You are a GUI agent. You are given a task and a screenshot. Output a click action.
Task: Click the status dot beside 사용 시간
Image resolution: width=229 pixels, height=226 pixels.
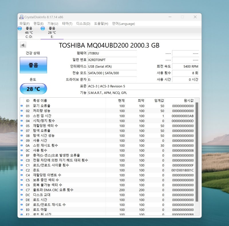pos(22,140)
